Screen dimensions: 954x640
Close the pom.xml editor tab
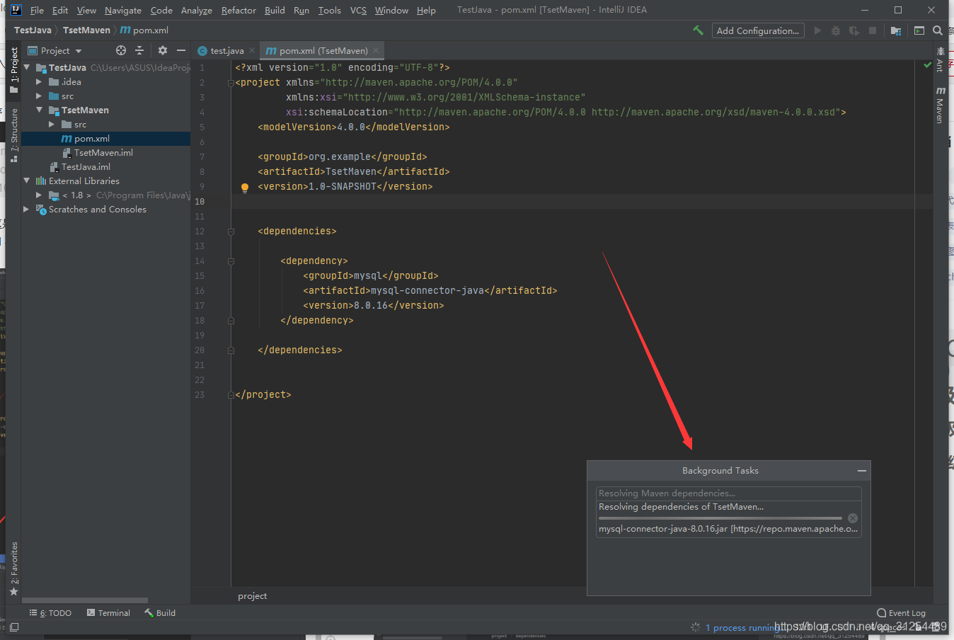point(376,50)
